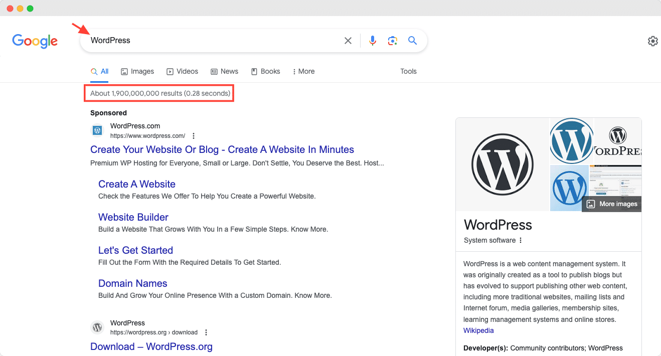Click the https://www.wordpress.com/ URL text
661x356 pixels.
coord(147,136)
